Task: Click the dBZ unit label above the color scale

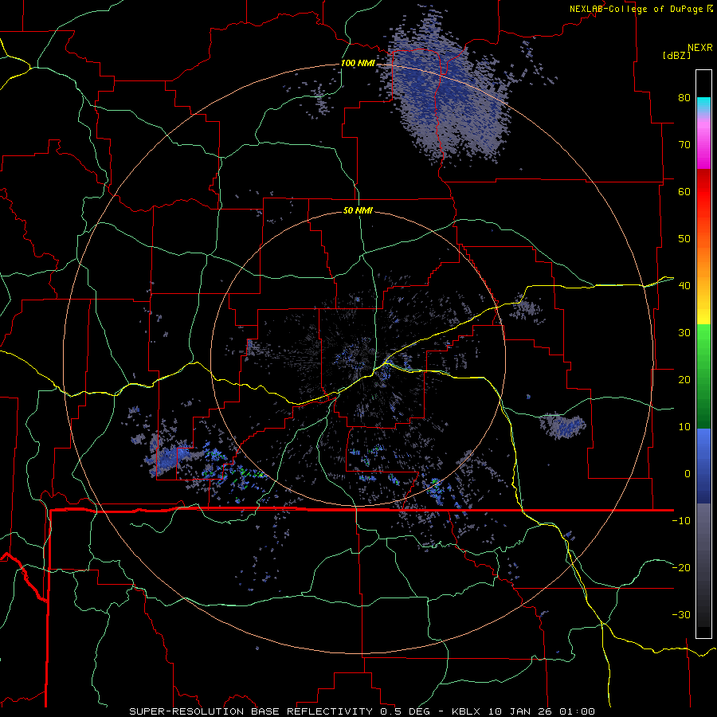Action: pos(676,56)
